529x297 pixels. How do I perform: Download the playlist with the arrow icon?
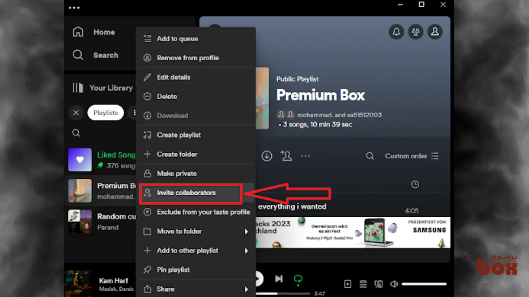click(267, 156)
